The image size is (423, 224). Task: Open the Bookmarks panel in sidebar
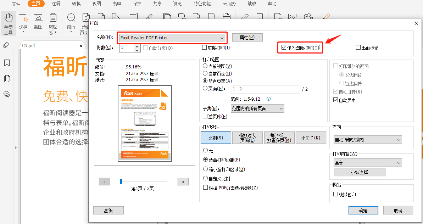coord(7,63)
